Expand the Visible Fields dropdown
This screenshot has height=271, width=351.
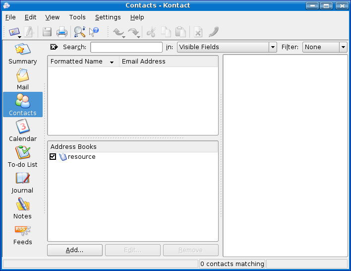coord(272,47)
